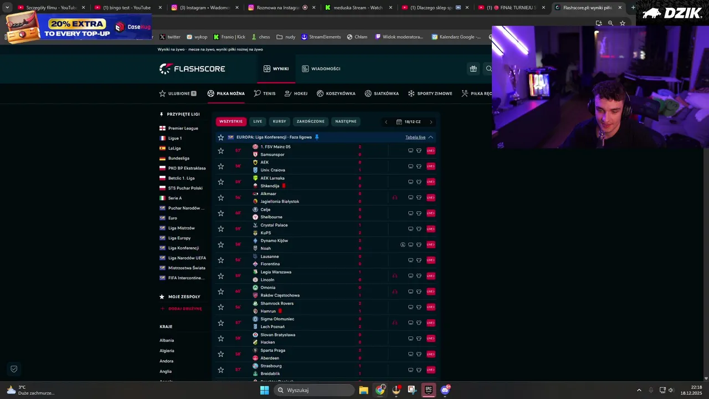Open the Koszykówka sport tab
709x399 pixels.
pos(336,94)
